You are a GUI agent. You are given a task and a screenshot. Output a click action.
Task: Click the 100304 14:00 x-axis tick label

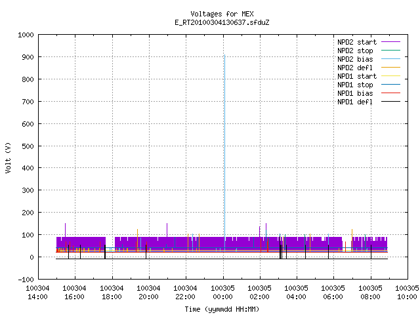pos(37,292)
